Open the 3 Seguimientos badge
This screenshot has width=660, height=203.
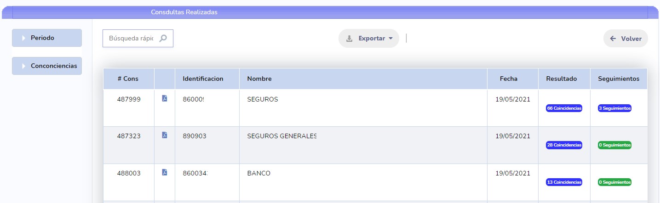(x=614, y=108)
